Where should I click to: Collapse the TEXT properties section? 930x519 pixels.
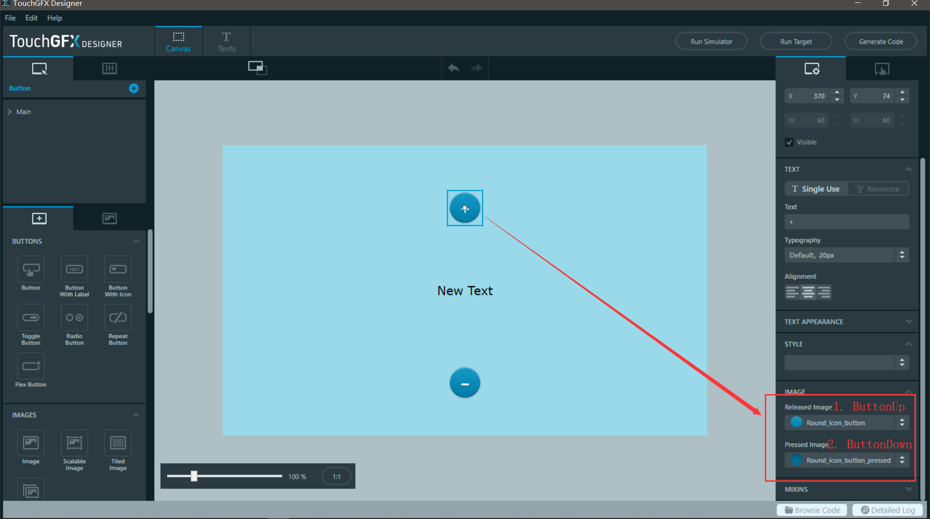909,169
